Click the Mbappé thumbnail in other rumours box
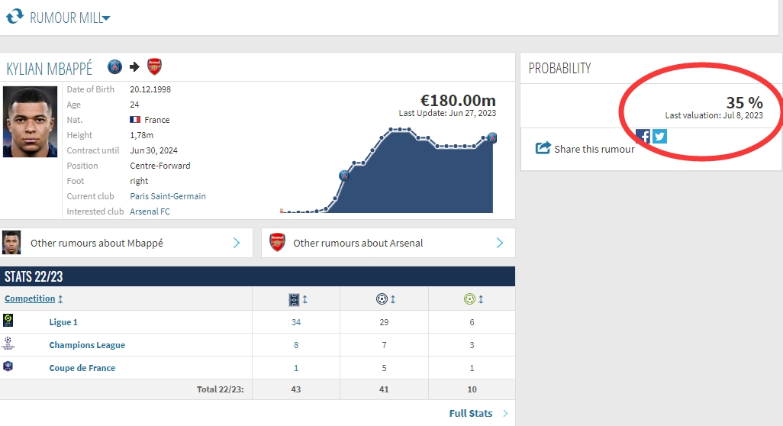 click(11, 243)
